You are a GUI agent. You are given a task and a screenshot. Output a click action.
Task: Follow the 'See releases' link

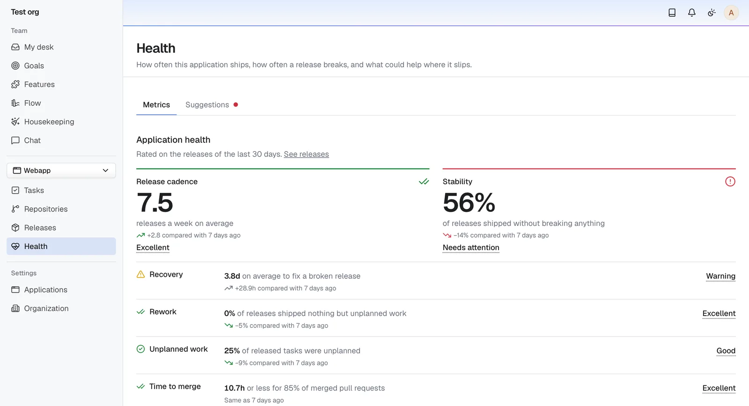pyautogui.click(x=306, y=154)
